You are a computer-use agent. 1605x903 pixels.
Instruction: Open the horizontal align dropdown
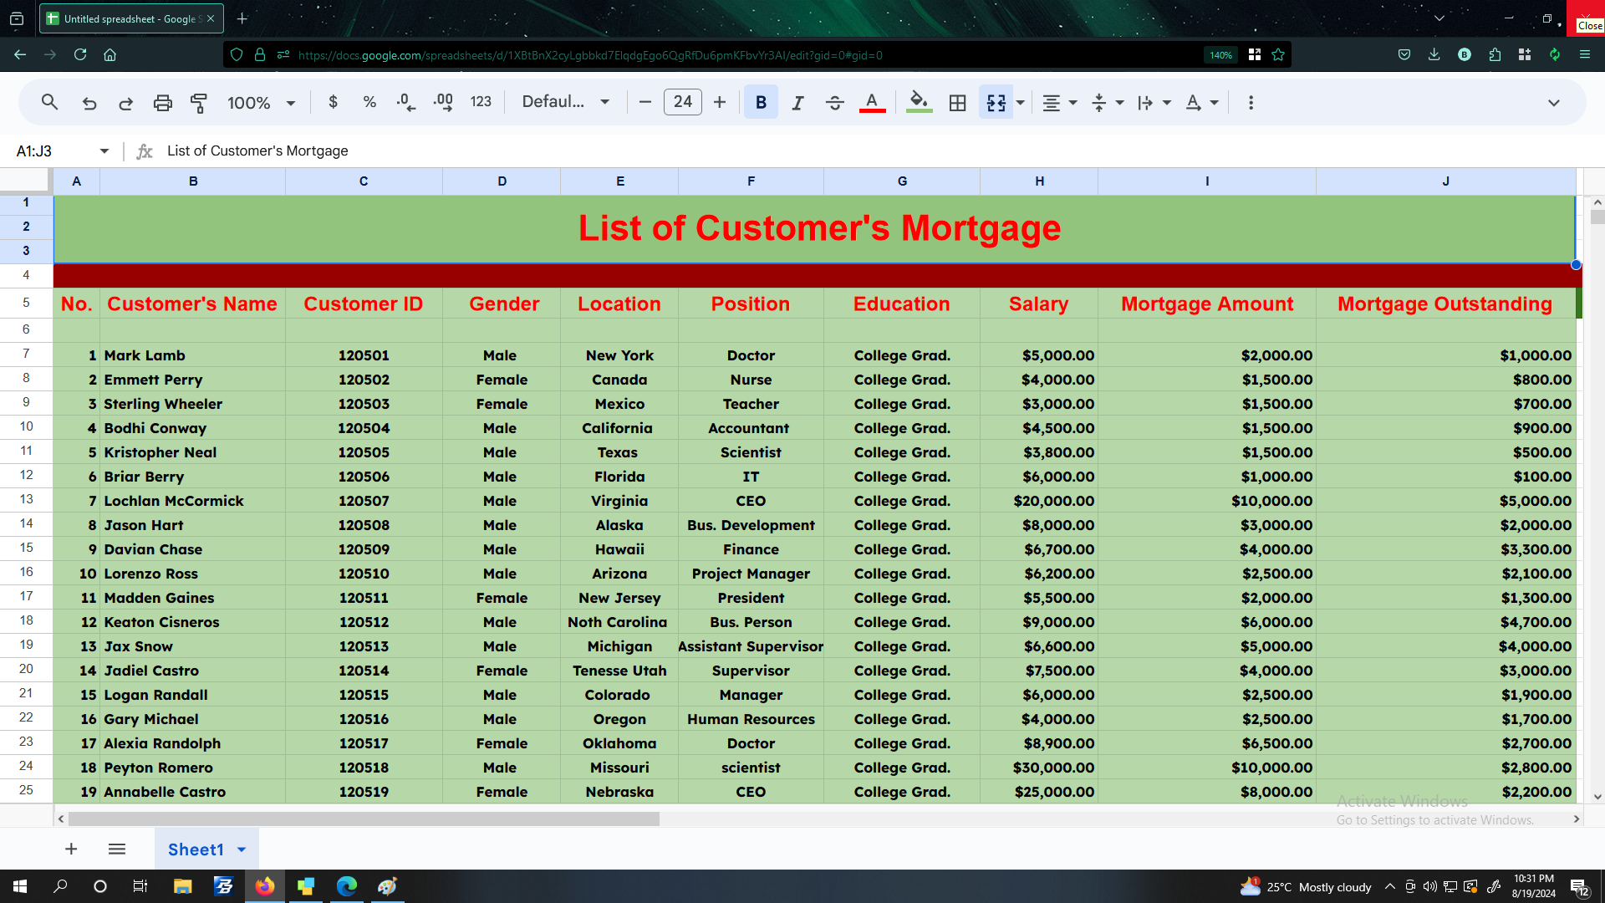pos(1060,103)
